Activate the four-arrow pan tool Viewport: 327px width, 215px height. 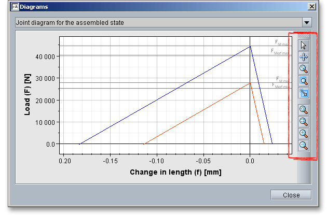click(304, 57)
